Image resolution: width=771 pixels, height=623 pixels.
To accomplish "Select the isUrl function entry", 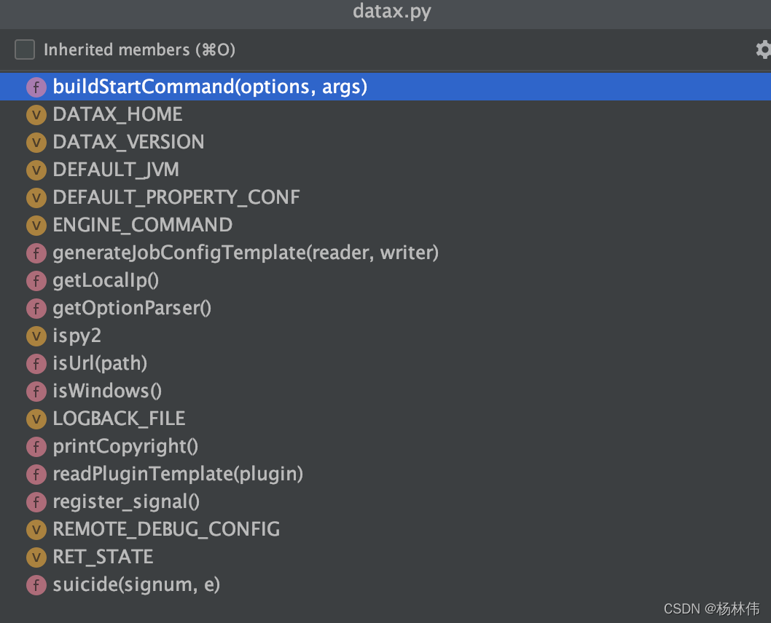I will [100, 363].
